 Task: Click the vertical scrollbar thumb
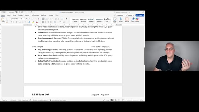pos(145,56)
